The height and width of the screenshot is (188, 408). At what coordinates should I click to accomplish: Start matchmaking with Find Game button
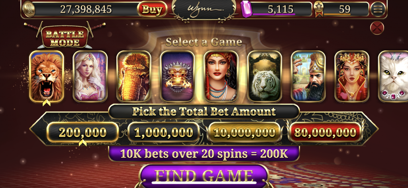pos(204,176)
